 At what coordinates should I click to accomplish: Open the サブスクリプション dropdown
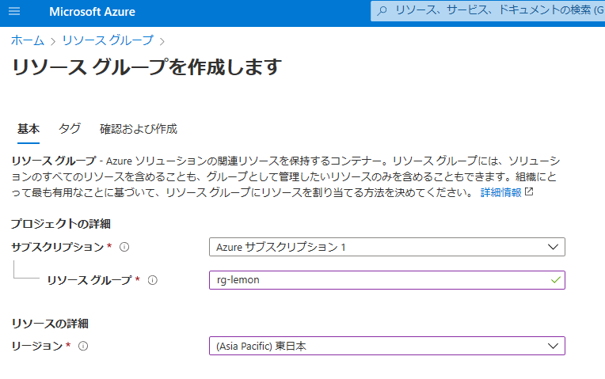[x=387, y=247]
